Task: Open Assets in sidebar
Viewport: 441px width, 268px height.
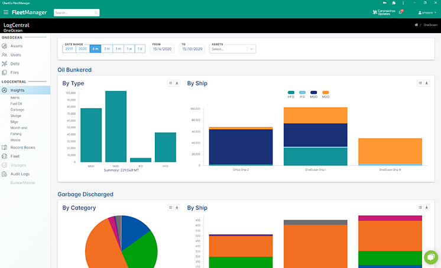Action: point(17,46)
